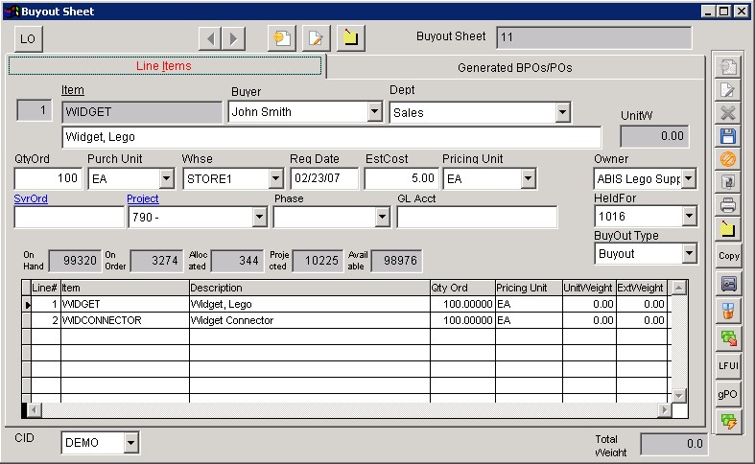This screenshot has height=464, width=755.
Task: Click the edit document pencil icon in top toolbar
Action: [317, 38]
